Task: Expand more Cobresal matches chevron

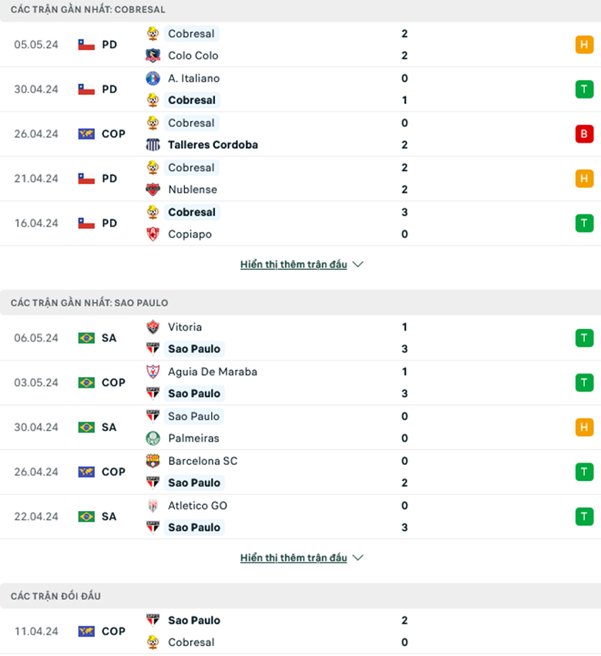Action: coord(358,264)
